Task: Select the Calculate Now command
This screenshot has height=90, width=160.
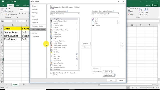Action: [x=58, y=25]
